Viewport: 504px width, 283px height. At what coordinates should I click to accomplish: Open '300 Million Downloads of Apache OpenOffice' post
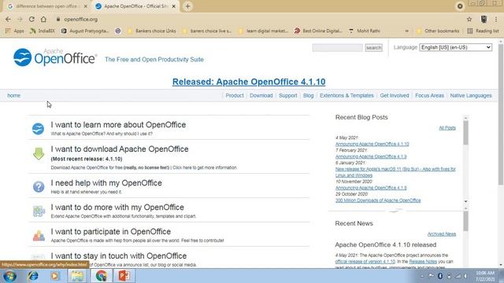coord(378,200)
